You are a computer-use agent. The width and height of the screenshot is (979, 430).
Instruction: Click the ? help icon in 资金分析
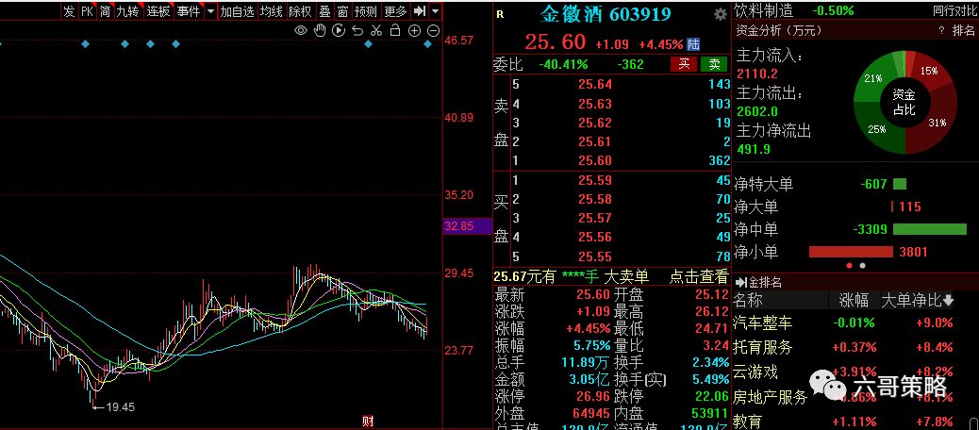[x=941, y=30]
